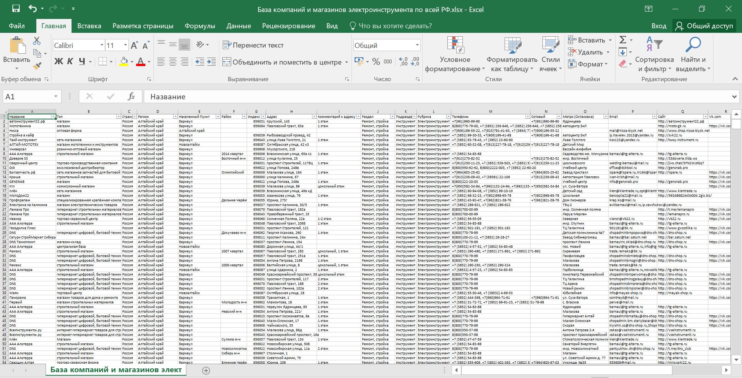Toggle italic (К) formatting
This screenshot has height=378, width=742.
pos(70,61)
